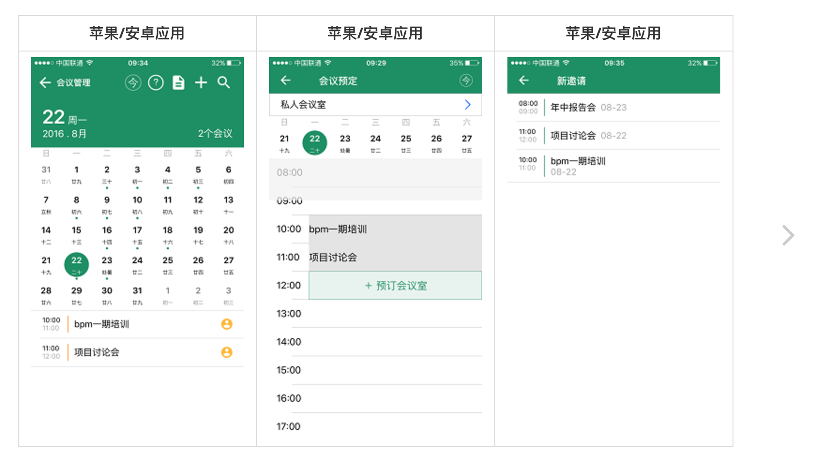Screen dimensions: 816x459
Task: Open bpm一期培训 meeting in 会议管理 list
Action: pyautogui.click(x=137, y=324)
